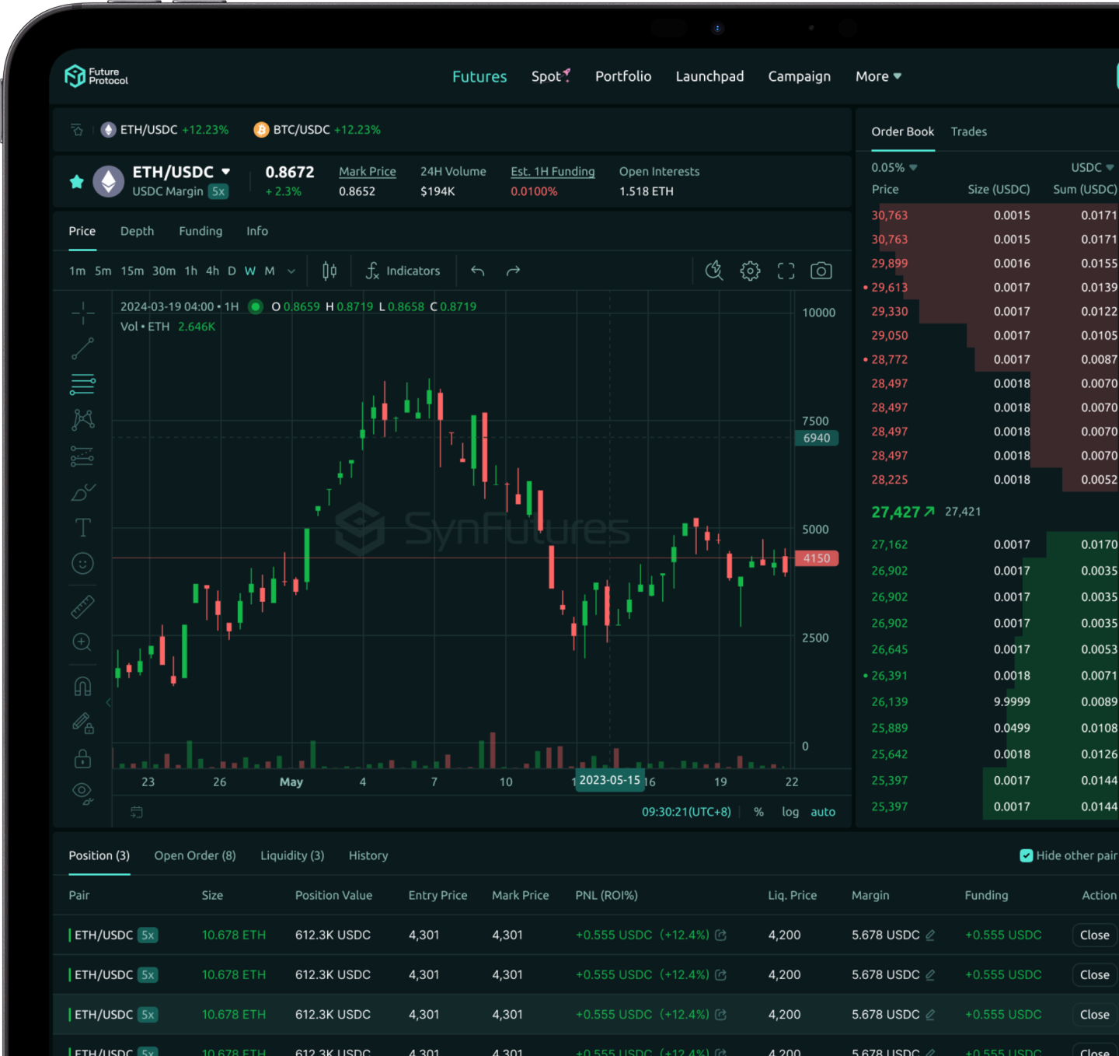The height and width of the screenshot is (1056, 1119).
Task: Open the Futures nav item
Action: 479,76
